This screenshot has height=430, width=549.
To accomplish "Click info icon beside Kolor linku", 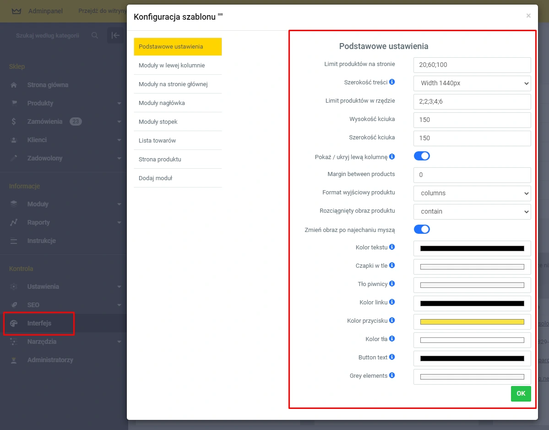I will [392, 302].
